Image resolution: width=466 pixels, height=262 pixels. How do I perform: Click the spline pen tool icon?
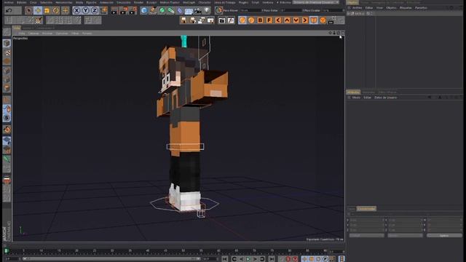pos(153,10)
